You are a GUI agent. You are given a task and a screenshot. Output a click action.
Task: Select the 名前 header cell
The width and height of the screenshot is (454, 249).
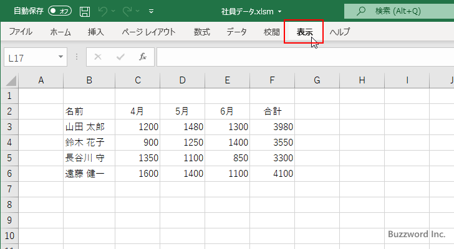(89, 111)
